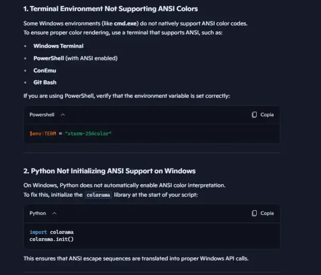Click the 'Copia' label of Powershell snippet
321x275 pixels.
(x=267, y=115)
